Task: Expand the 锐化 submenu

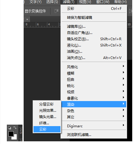Action: pyautogui.click(x=94, y=86)
